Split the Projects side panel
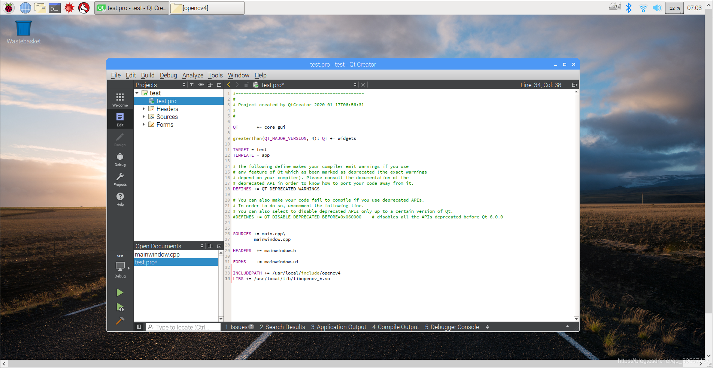This screenshot has height=368, width=713. coord(210,85)
